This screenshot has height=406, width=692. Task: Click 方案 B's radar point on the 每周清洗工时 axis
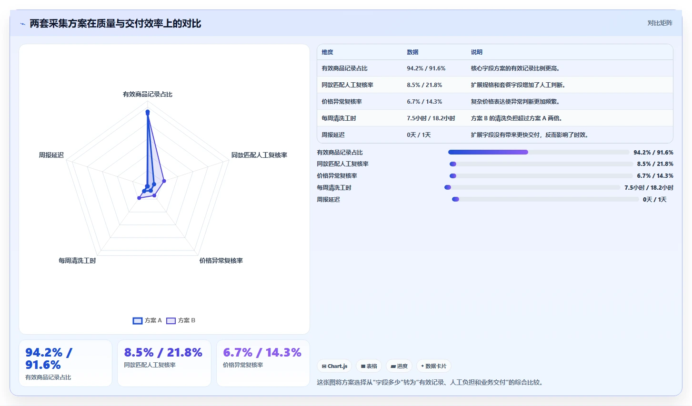139,198
